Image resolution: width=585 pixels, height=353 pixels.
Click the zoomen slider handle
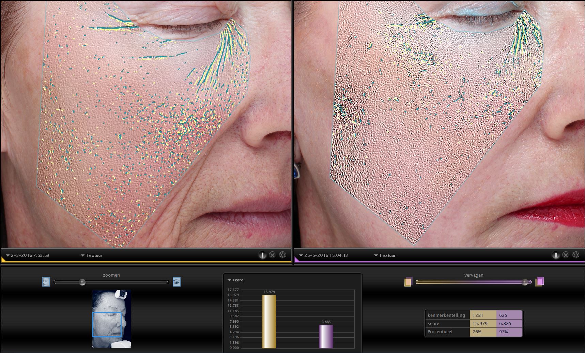click(82, 282)
